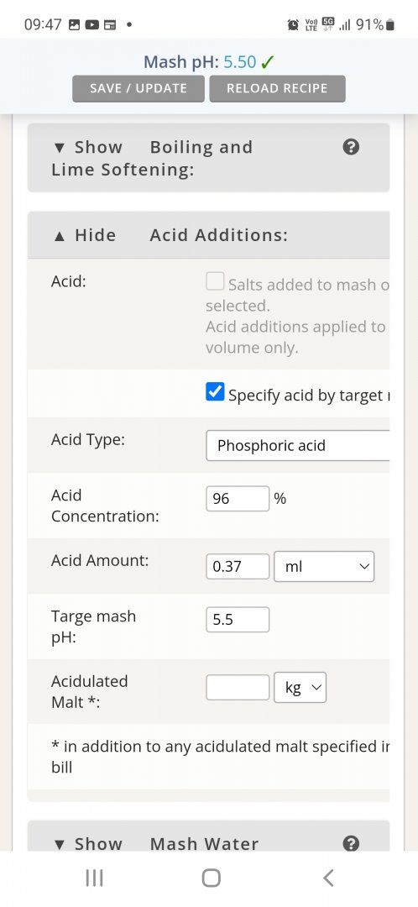Expand Boiling and Lime Softening section
This screenshot has width=418, height=907.
(153, 158)
